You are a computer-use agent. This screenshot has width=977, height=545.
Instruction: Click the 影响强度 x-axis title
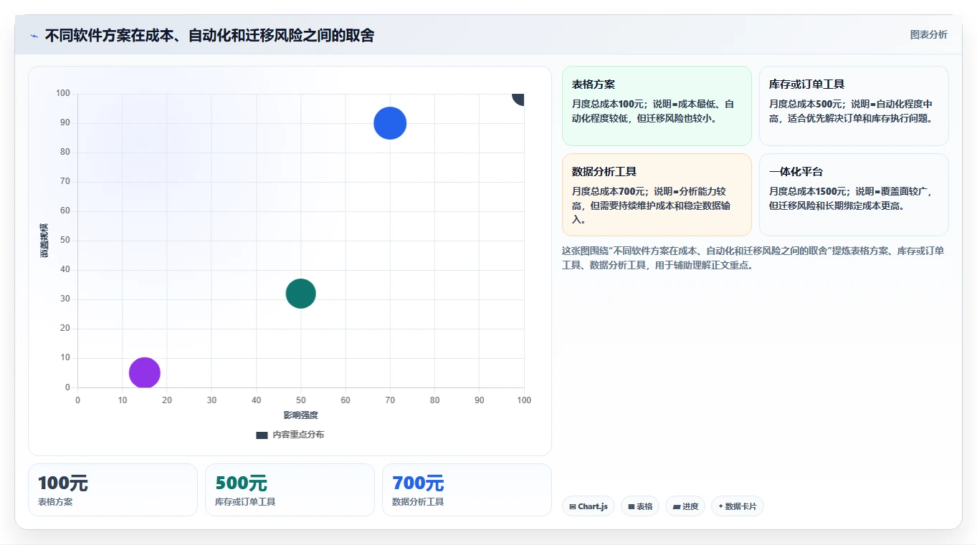pyautogui.click(x=300, y=415)
